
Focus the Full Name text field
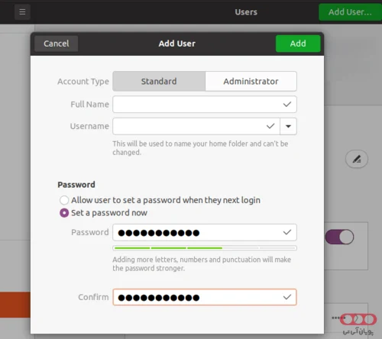[205, 105]
